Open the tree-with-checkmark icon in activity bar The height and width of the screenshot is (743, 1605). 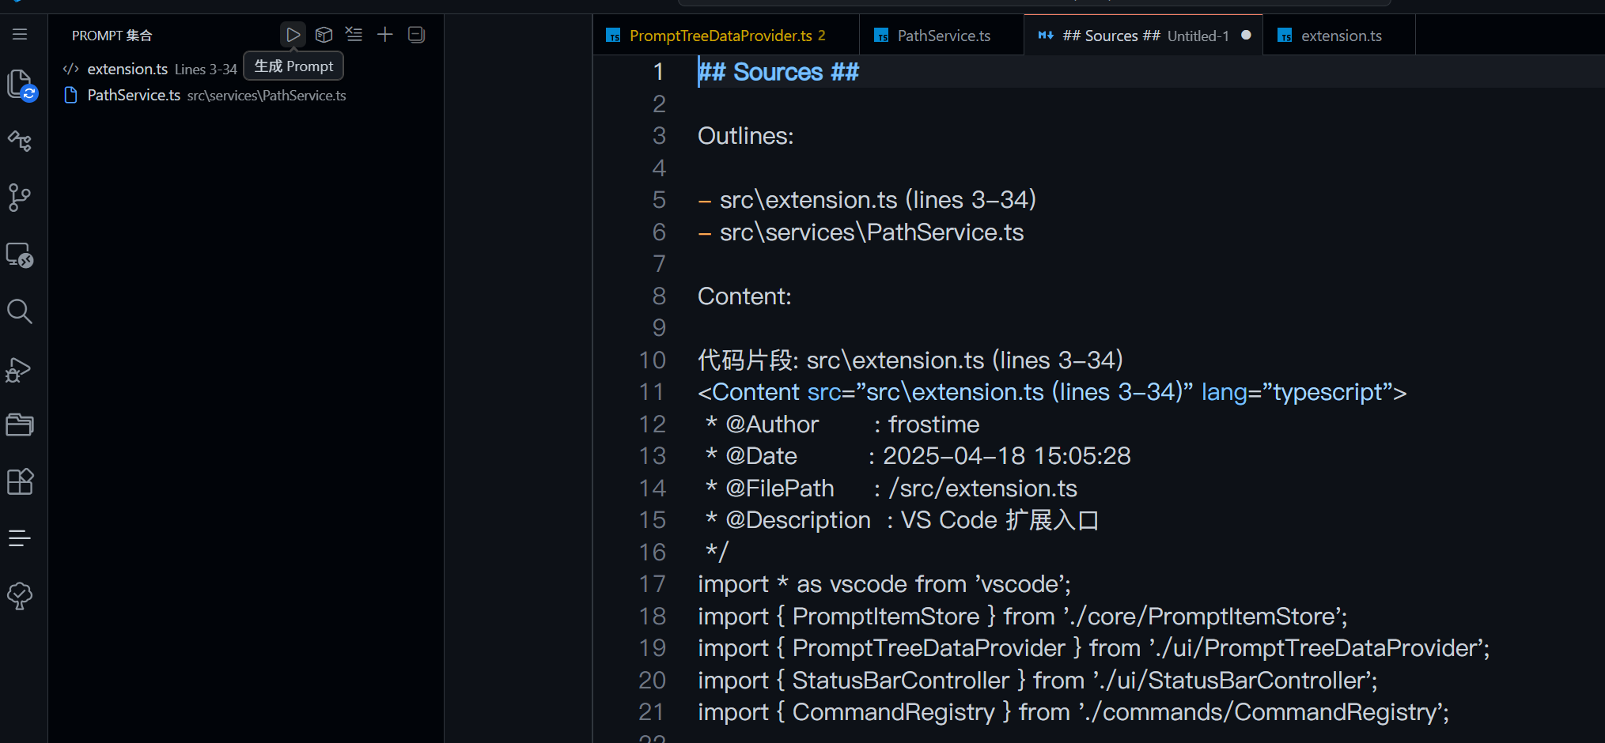20,596
